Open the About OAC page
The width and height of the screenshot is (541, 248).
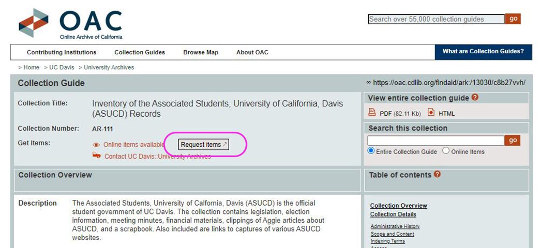click(252, 52)
